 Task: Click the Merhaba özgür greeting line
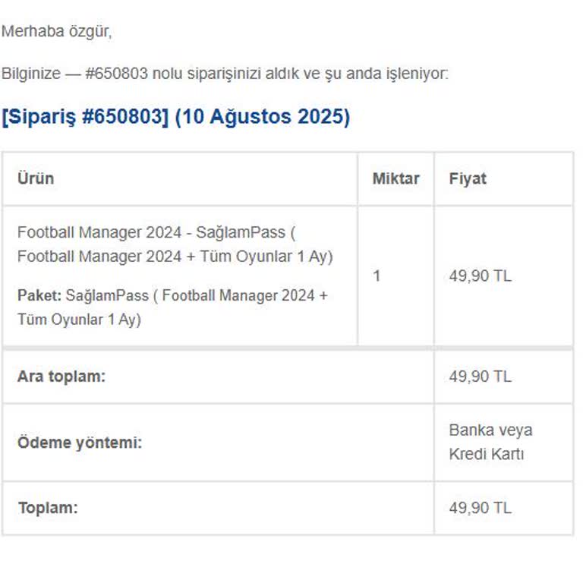[x=57, y=32]
